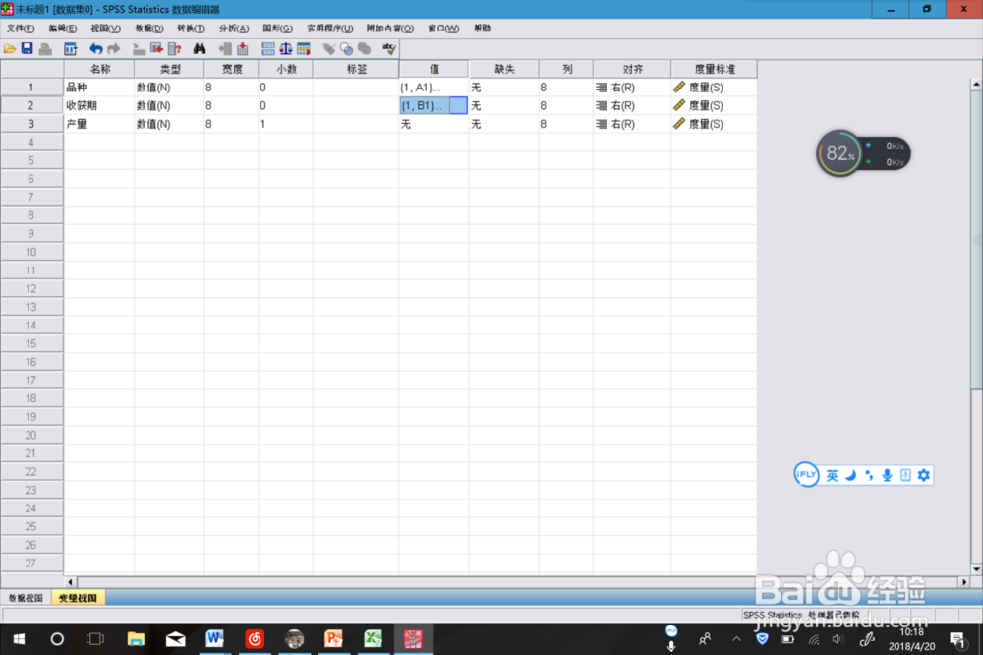
Task: Click the 小数 cell for 产量
Action: (x=285, y=124)
